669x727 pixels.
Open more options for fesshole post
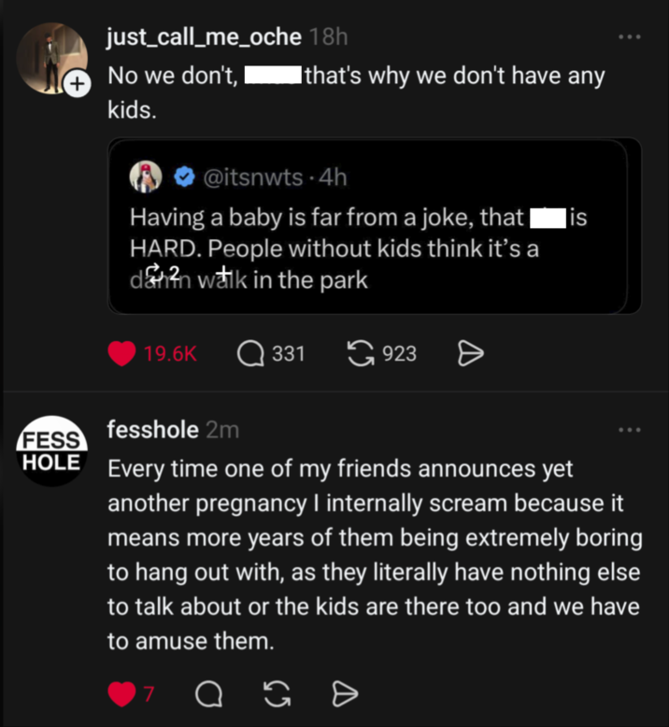(x=630, y=430)
